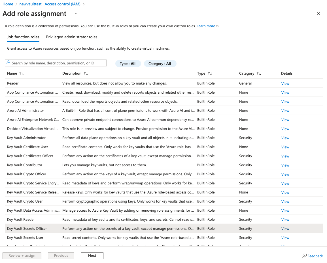Screen dimensions: 327x263
Task: Select the Key Vault Administrator role row
Action: (x=26, y=138)
